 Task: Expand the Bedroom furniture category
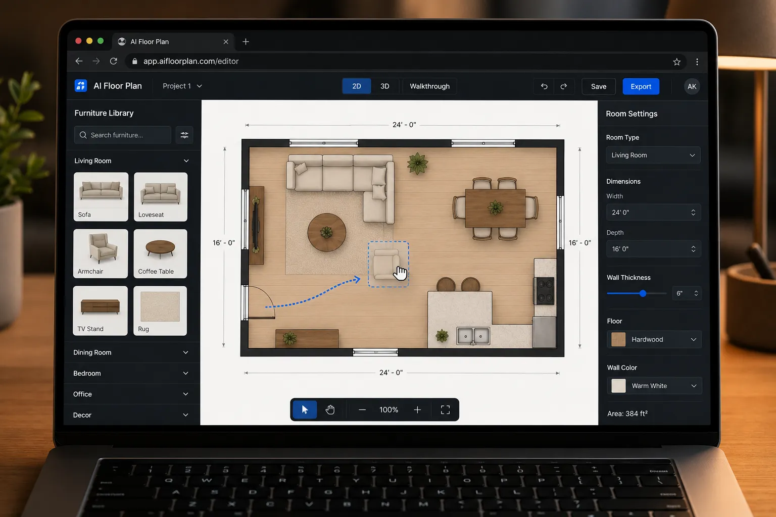click(x=131, y=373)
